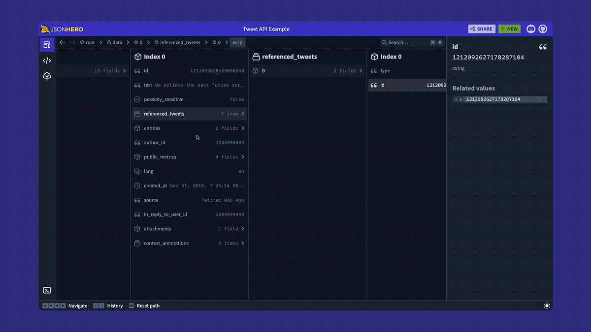
Task: Toggle the theme using the sun icon
Action: click(547, 305)
